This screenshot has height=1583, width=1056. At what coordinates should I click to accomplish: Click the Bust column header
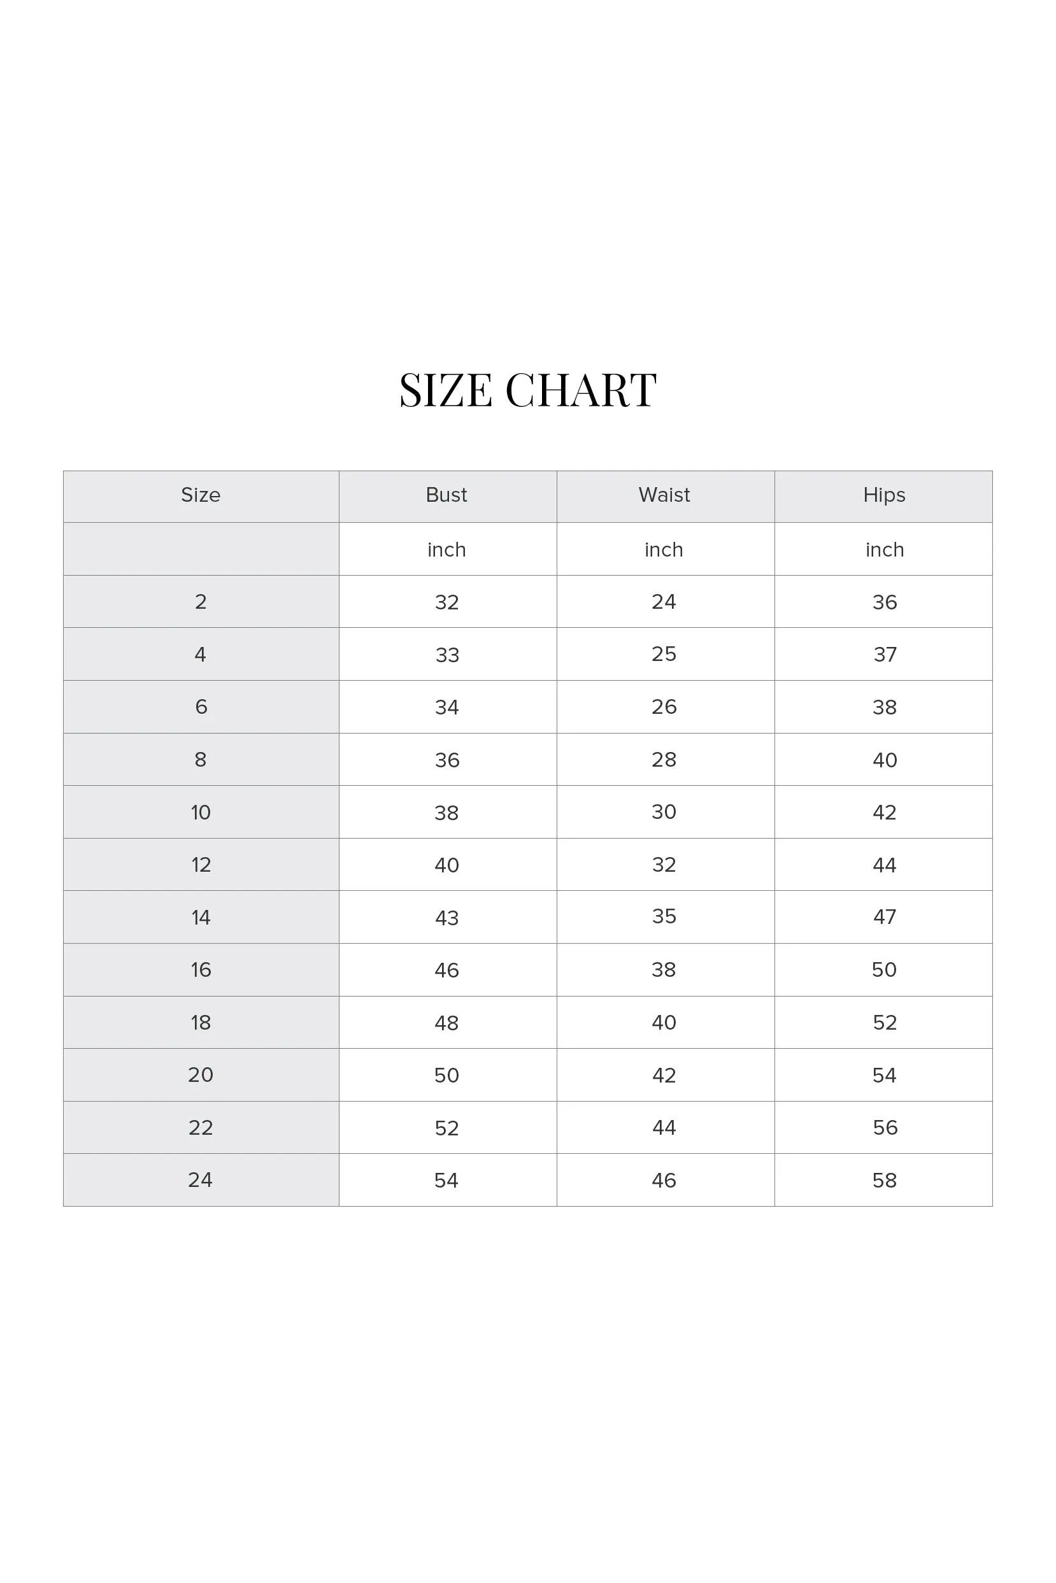(446, 495)
